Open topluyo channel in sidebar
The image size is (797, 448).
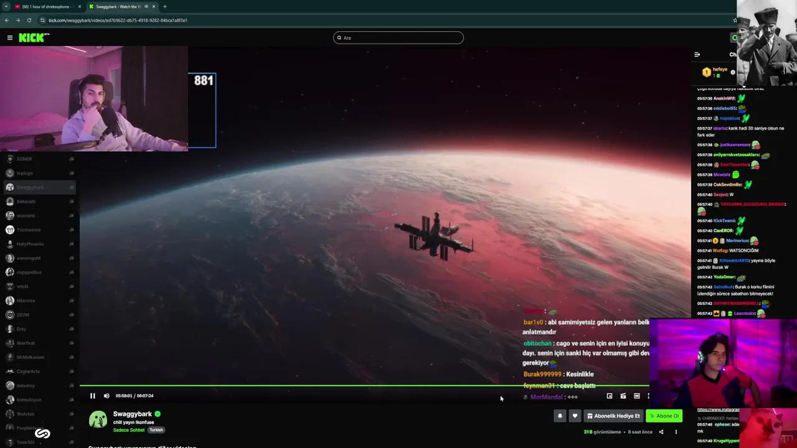click(39, 173)
